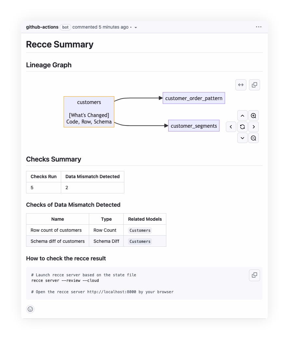Screen dimensions: 289x340
Task: Copy the recce server code block
Action: coord(255,275)
